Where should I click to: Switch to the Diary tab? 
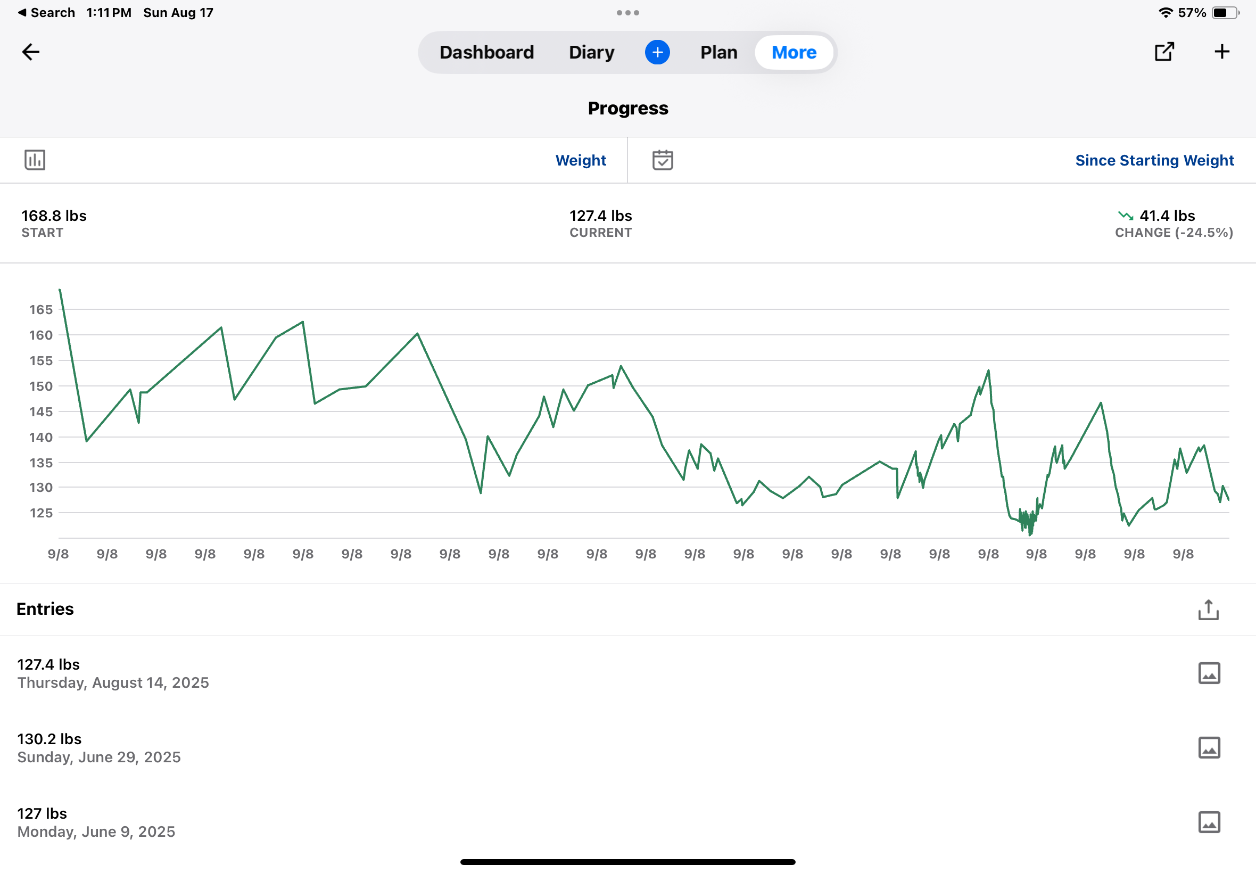591,52
